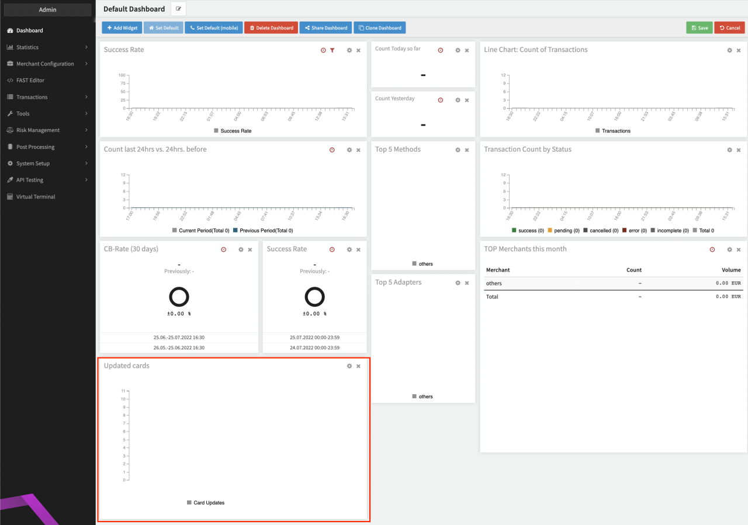
Task: Open gear settings for Top 5 Methods
Action: (458, 150)
